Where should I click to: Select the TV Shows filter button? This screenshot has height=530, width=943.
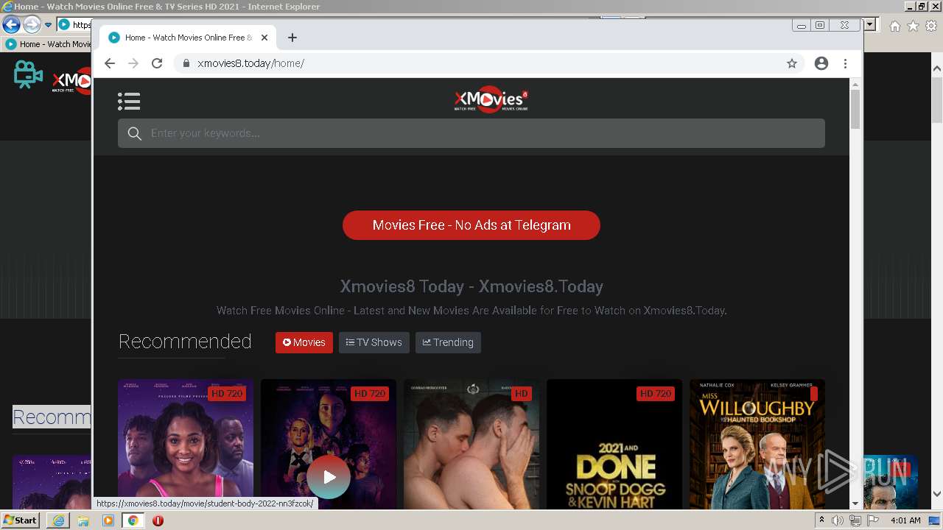[x=374, y=342]
